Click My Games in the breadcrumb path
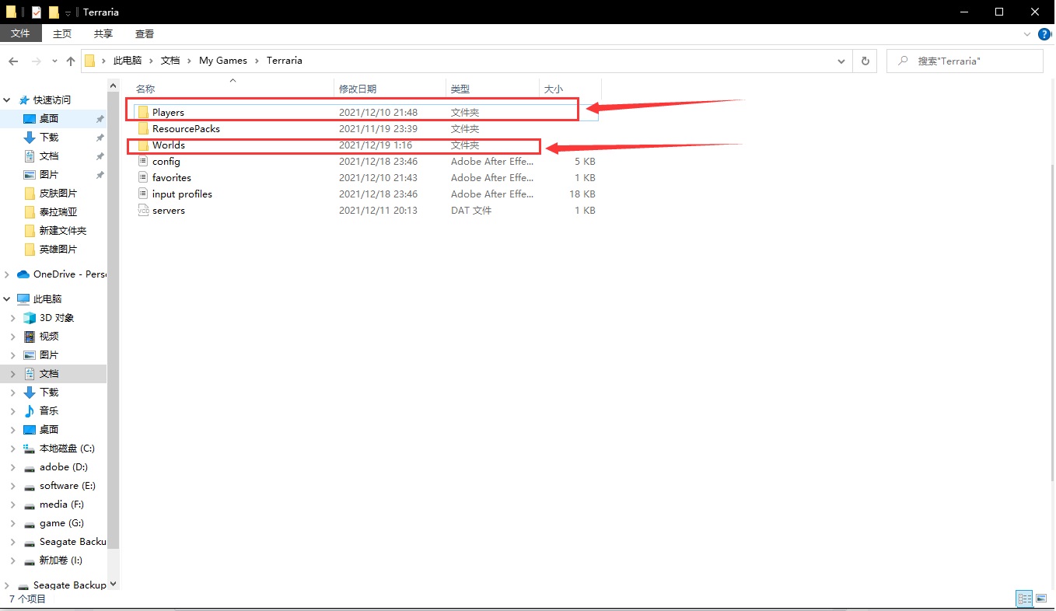This screenshot has height=611, width=1056. (x=222, y=61)
